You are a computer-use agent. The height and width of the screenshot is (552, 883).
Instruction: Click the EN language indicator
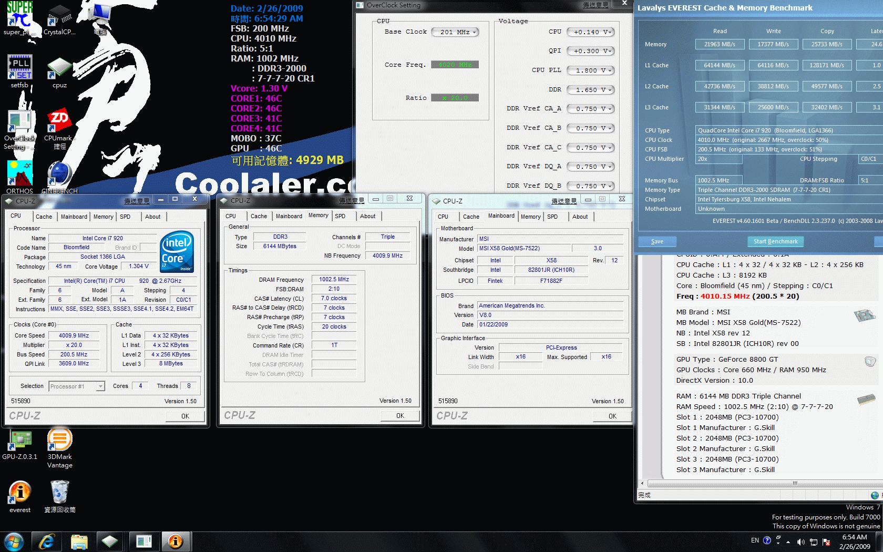coord(755,540)
